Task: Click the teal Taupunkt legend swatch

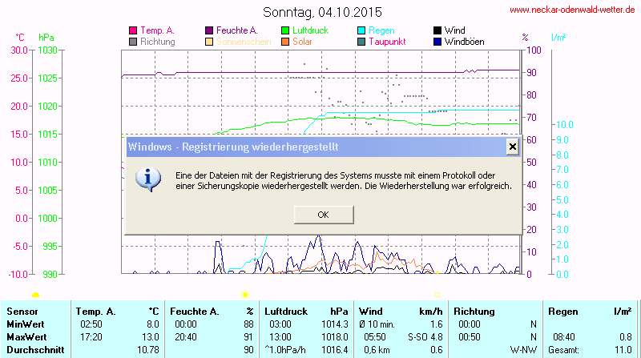Action: 361,41
